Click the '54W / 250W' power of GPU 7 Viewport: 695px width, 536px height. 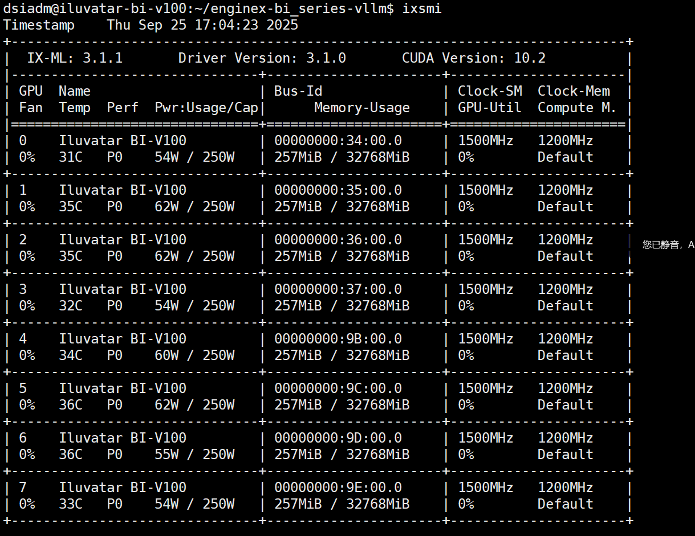coord(194,504)
